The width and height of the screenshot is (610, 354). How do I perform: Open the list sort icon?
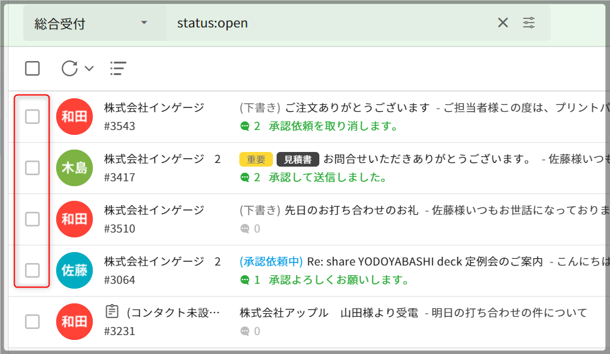[x=118, y=68]
